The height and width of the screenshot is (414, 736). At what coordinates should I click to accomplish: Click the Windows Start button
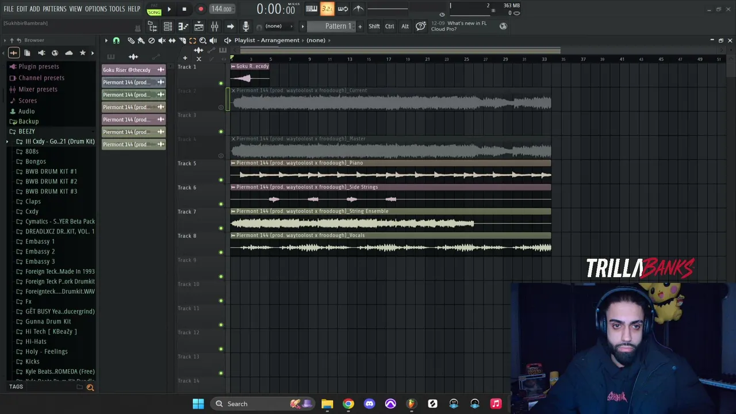click(x=198, y=404)
